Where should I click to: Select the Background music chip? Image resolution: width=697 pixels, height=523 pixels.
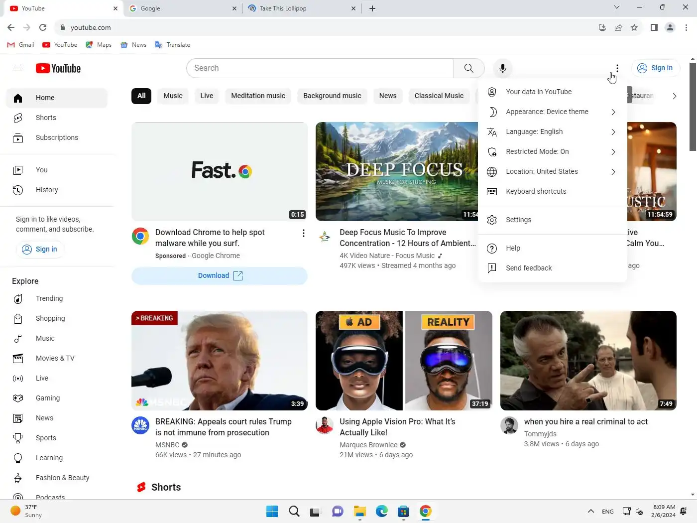(332, 96)
